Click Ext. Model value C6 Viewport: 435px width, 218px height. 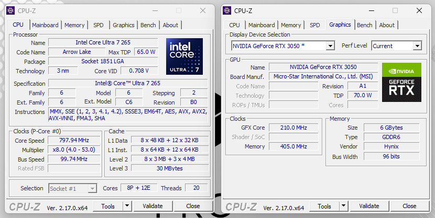click(x=129, y=102)
